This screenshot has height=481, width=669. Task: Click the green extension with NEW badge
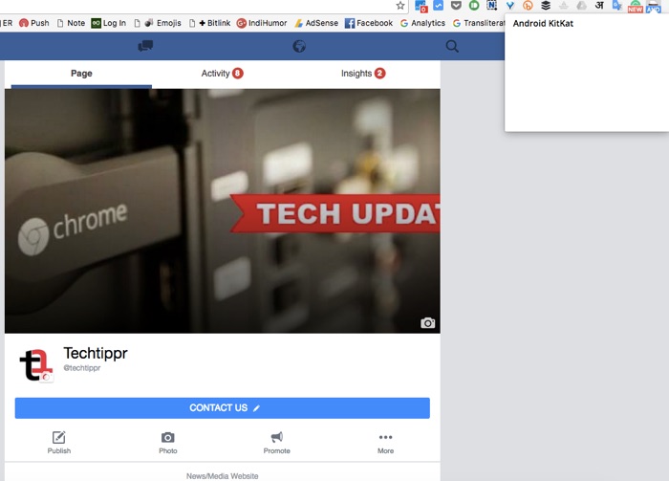[636, 6]
